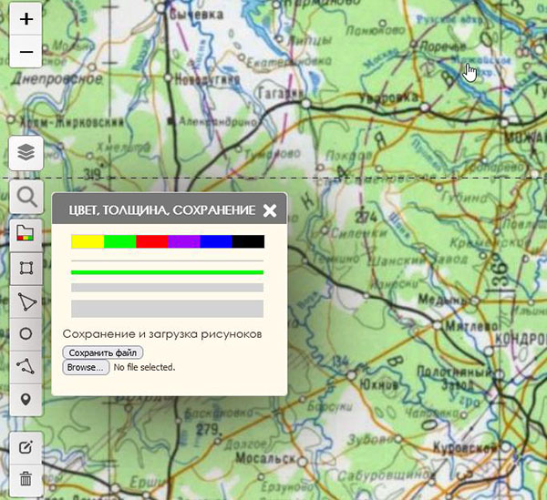Screen dimensions: 547x500
Task: Choose the black color swatch
Action: (x=248, y=241)
